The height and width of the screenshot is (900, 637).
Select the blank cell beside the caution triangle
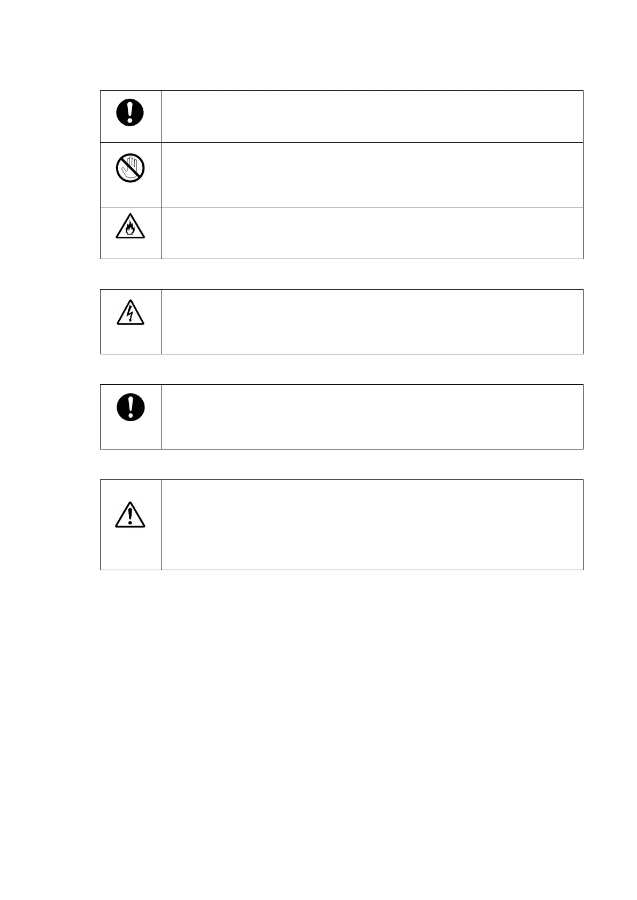click(372, 525)
